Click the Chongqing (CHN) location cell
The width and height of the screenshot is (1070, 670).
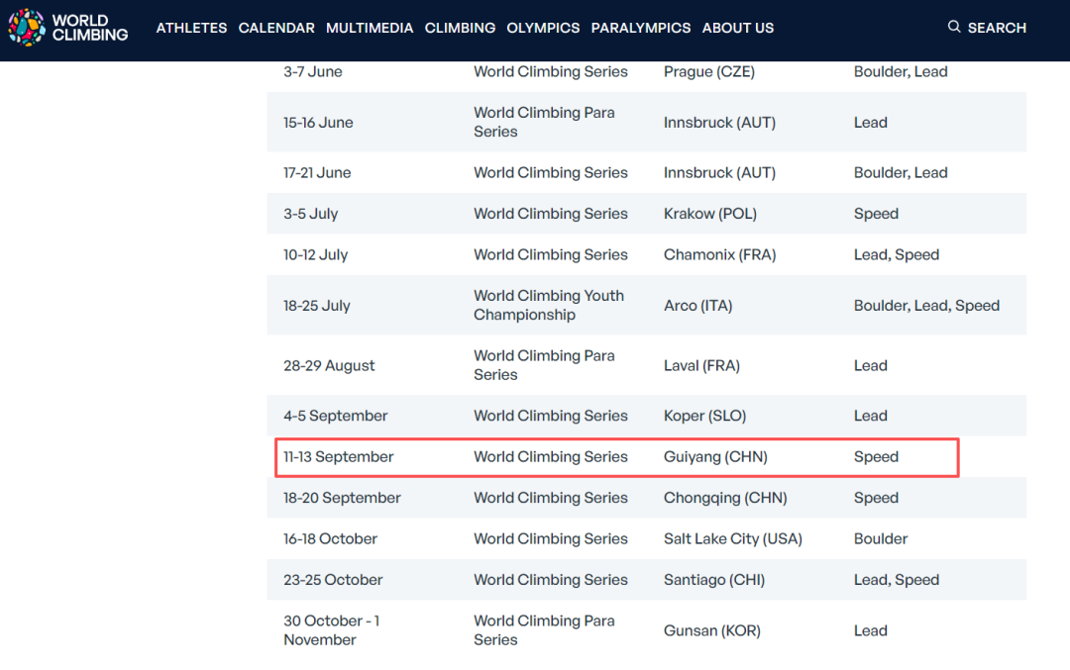[x=725, y=498]
